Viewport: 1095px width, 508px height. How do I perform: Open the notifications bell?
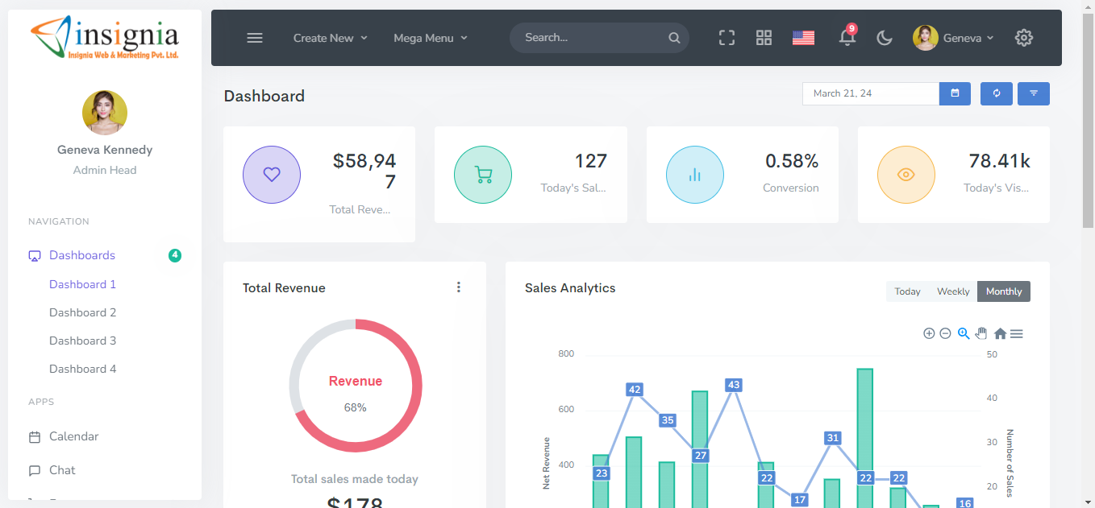(847, 38)
